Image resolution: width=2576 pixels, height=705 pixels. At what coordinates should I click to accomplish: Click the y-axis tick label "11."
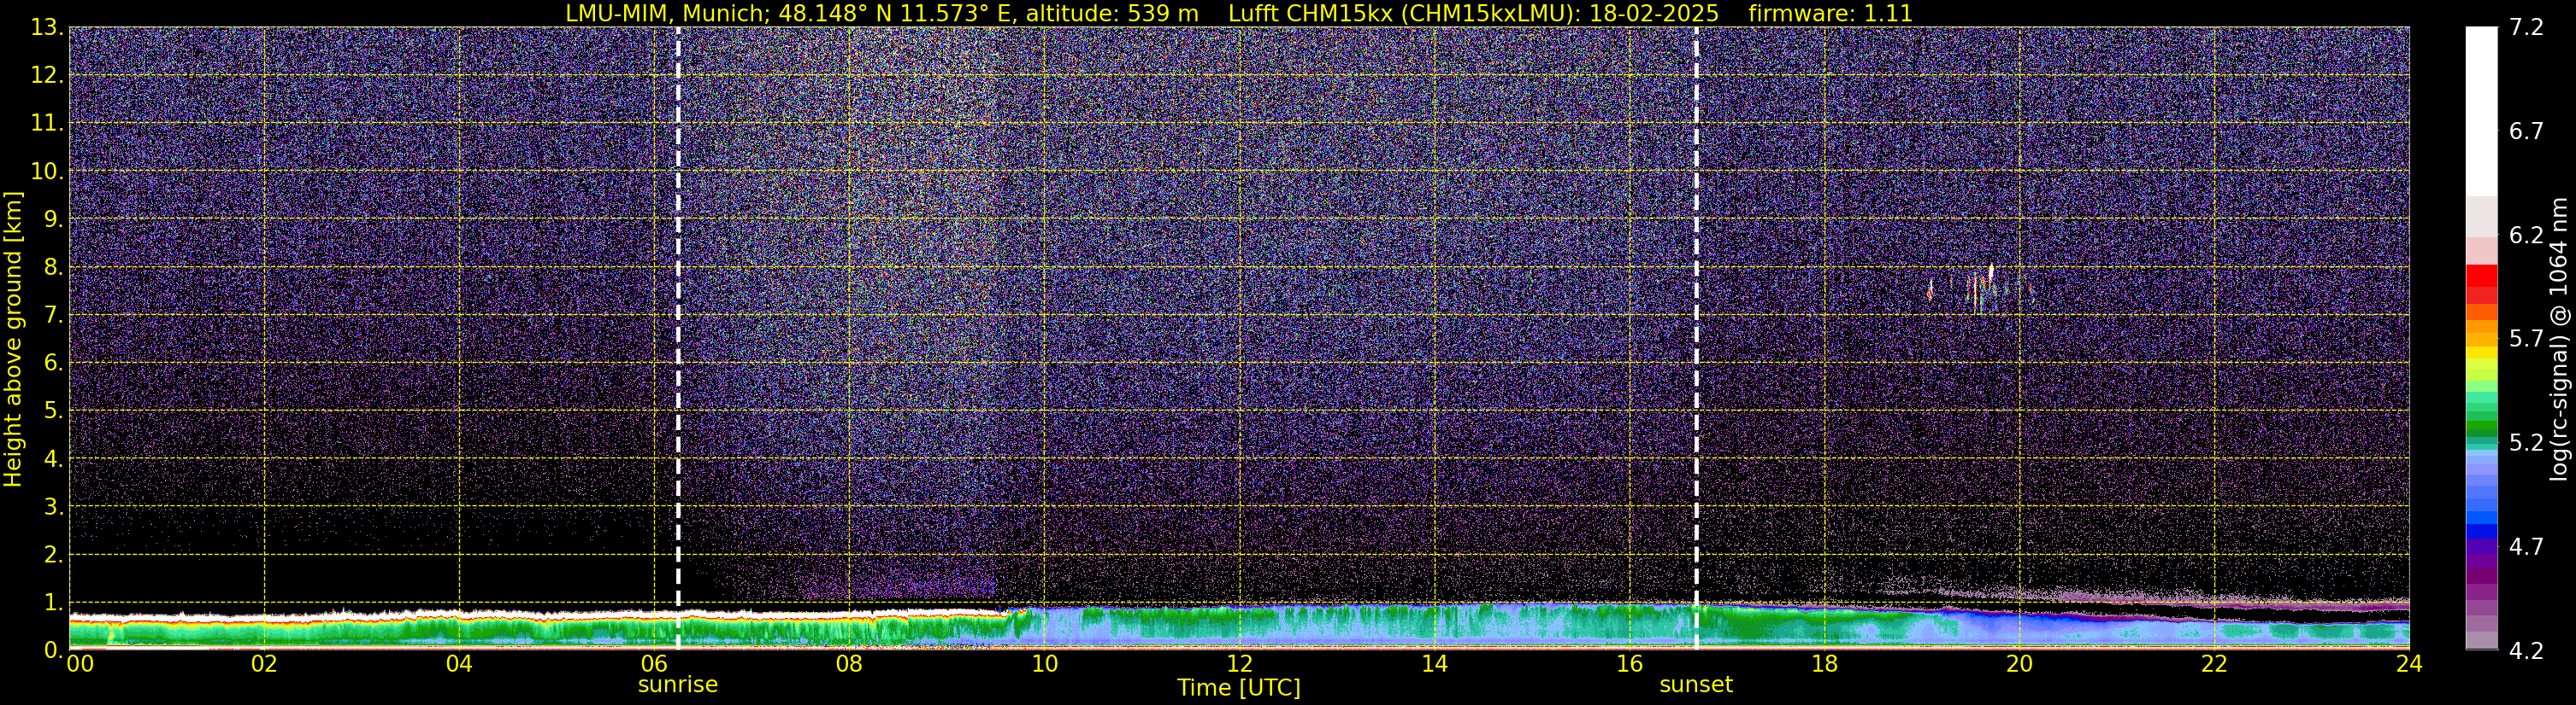47,124
